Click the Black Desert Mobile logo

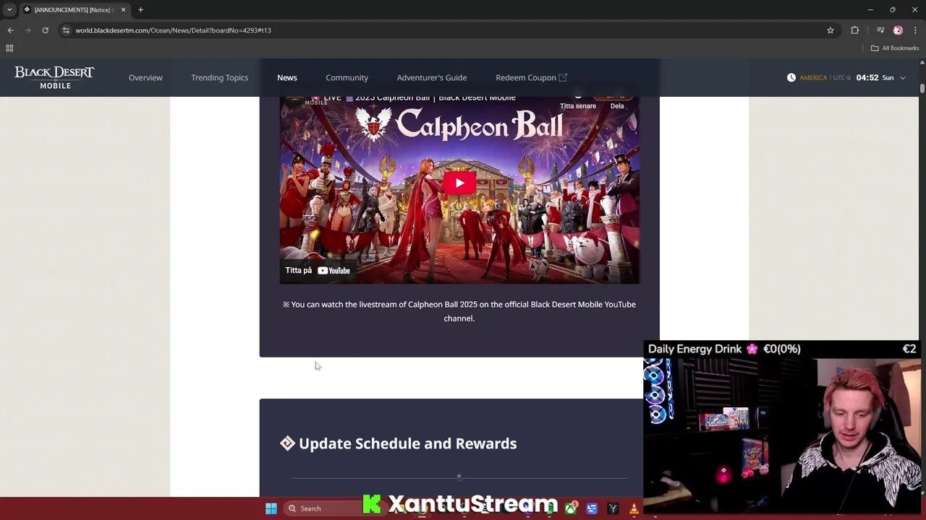pos(55,77)
